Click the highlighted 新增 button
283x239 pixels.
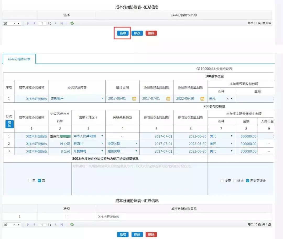click(123, 33)
